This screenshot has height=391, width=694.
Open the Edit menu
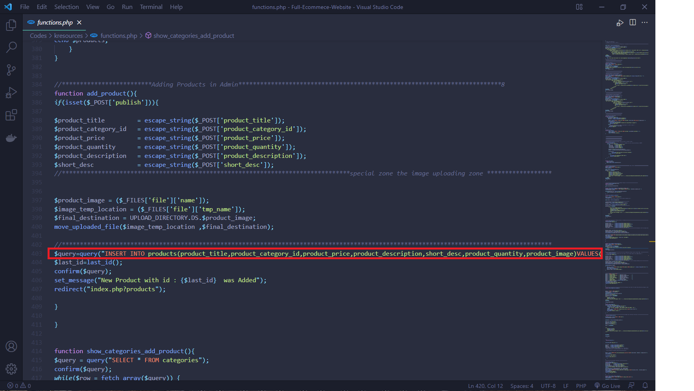(x=42, y=7)
